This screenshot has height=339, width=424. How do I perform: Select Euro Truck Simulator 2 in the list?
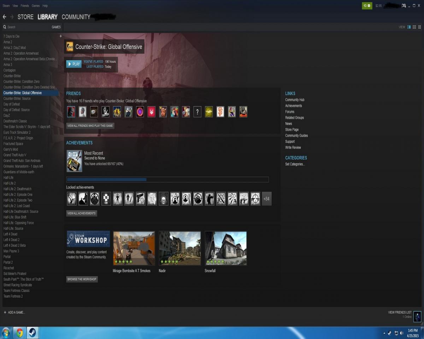tap(17, 132)
